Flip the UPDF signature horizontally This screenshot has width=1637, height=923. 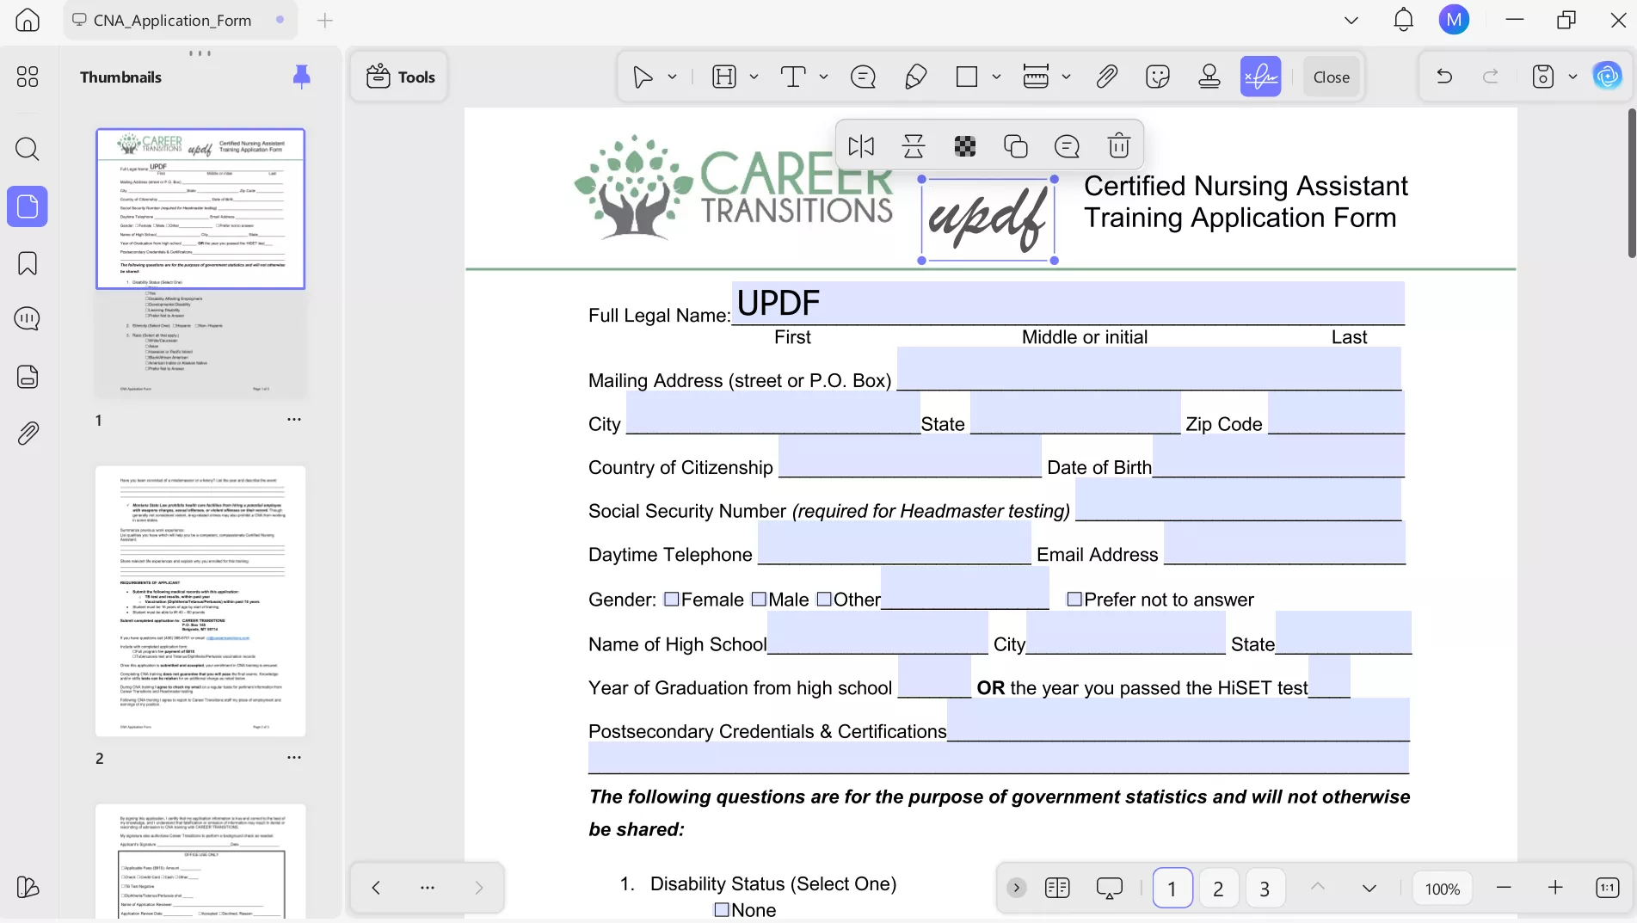(860, 146)
